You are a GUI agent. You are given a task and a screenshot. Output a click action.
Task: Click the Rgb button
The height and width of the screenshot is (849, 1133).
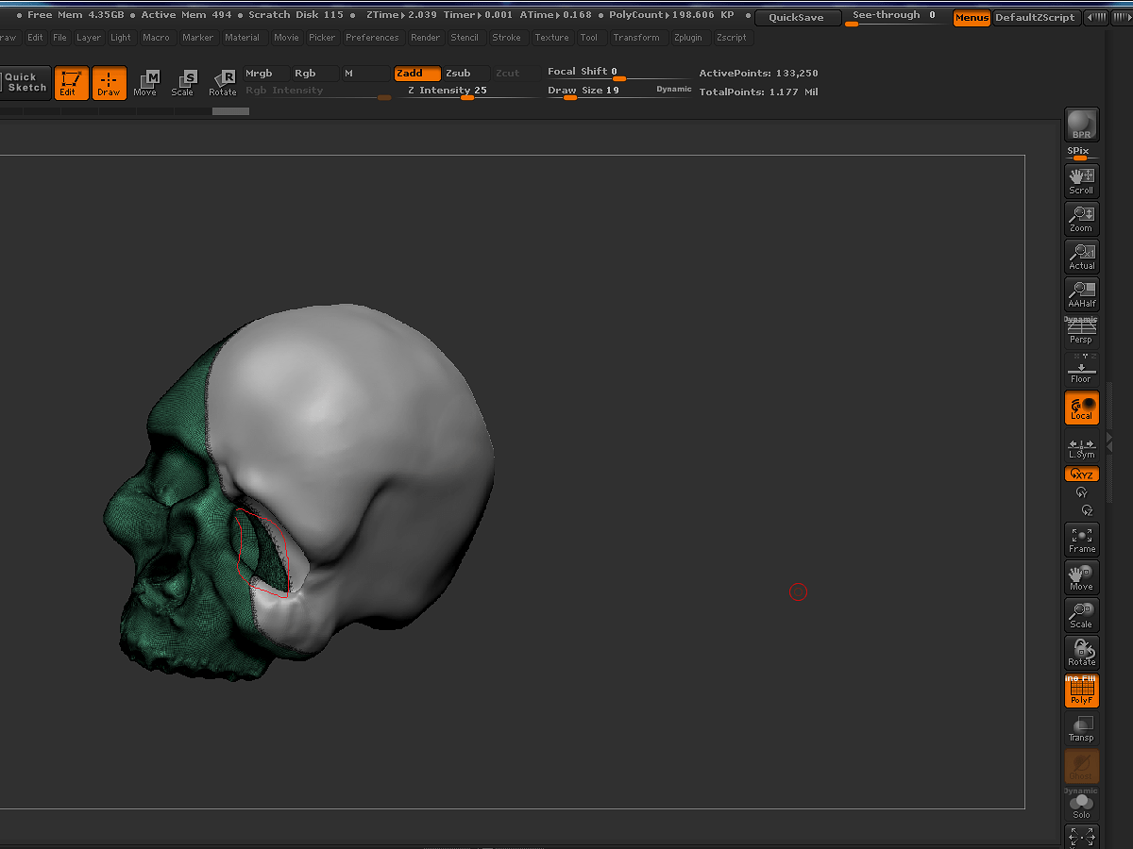tap(314, 74)
